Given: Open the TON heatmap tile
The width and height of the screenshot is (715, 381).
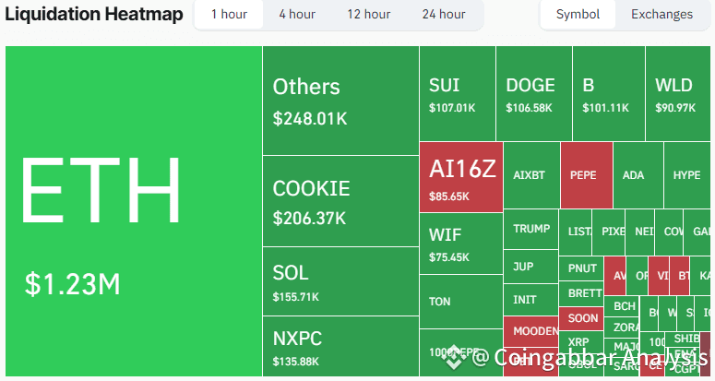Looking at the screenshot, I should coord(461,302).
